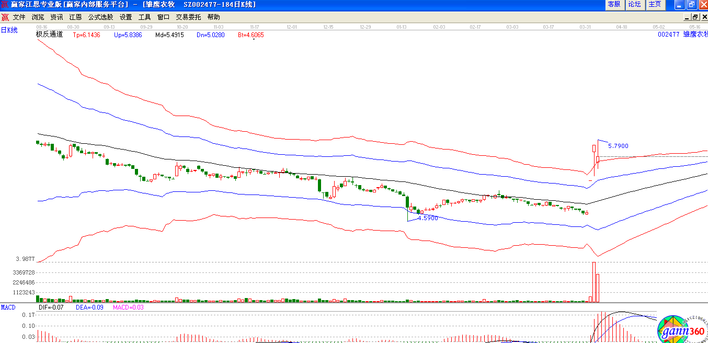Open the 文件 menu
The height and width of the screenshot is (343, 708).
tap(19, 17)
